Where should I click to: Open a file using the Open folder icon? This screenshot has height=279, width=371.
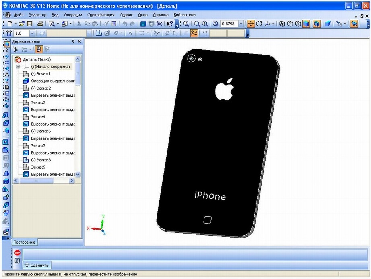22,24
